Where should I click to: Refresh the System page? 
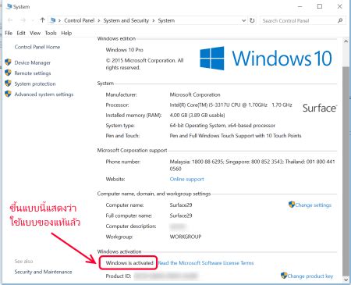tap(252, 20)
